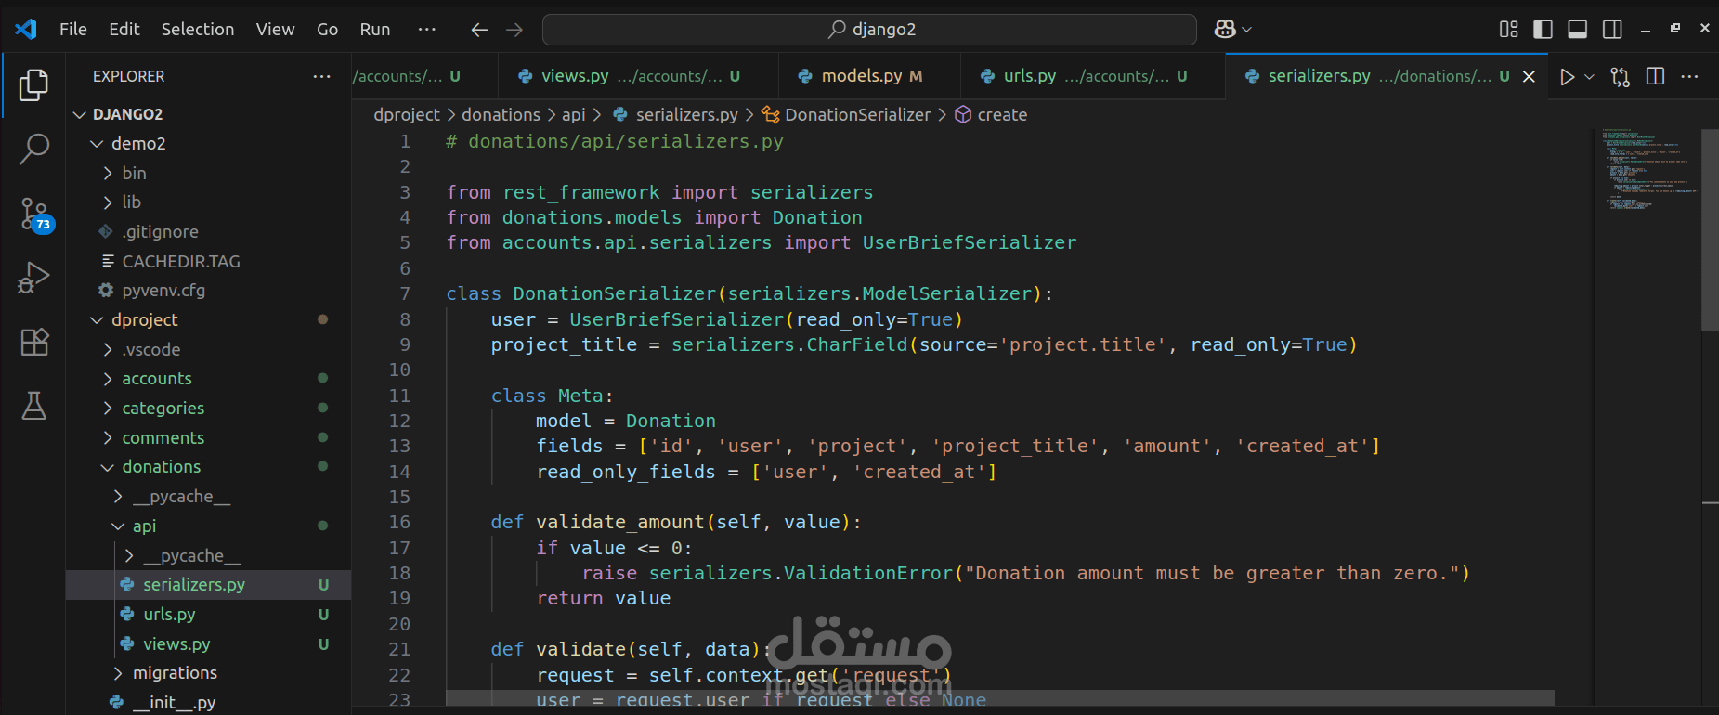Image resolution: width=1719 pixels, height=715 pixels.
Task: Go forward using the right arrow
Action: point(514,30)
